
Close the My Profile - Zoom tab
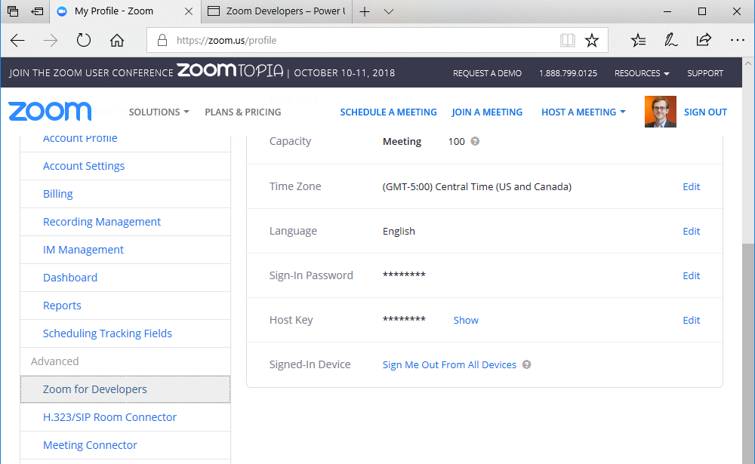[x=189, y=11]
